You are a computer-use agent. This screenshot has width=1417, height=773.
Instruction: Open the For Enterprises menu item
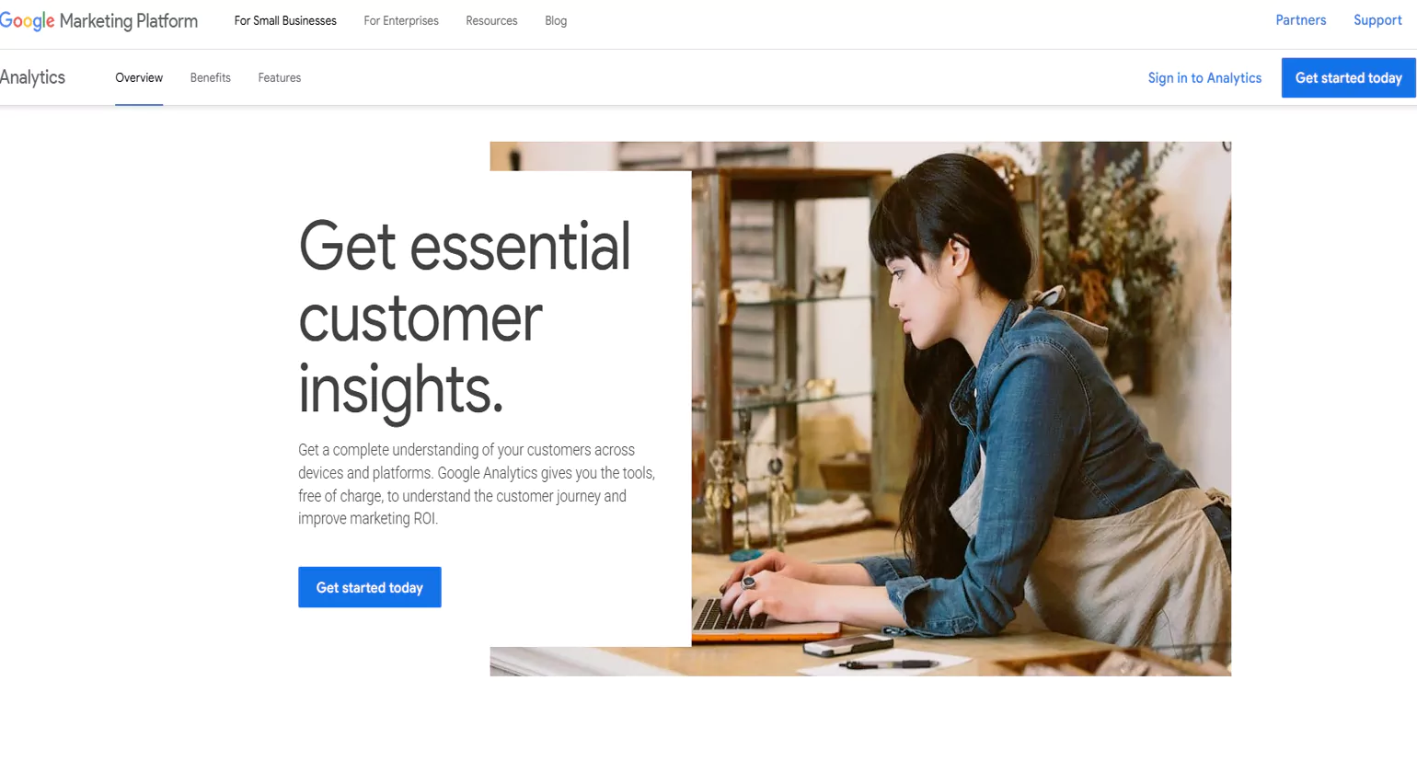click(401, 20)
